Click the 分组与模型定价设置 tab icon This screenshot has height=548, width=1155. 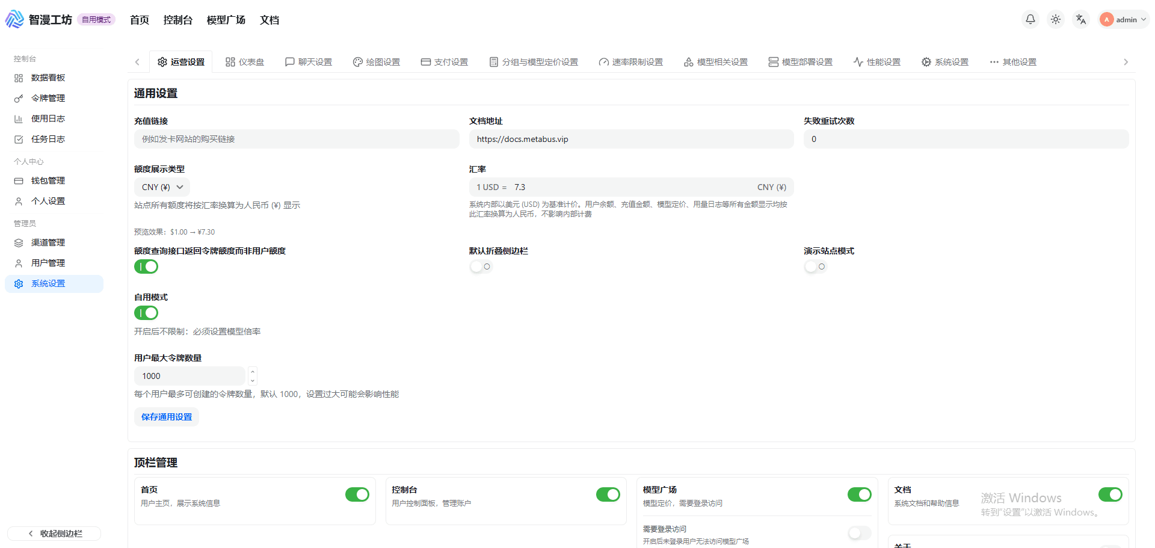tap(494, 62)
